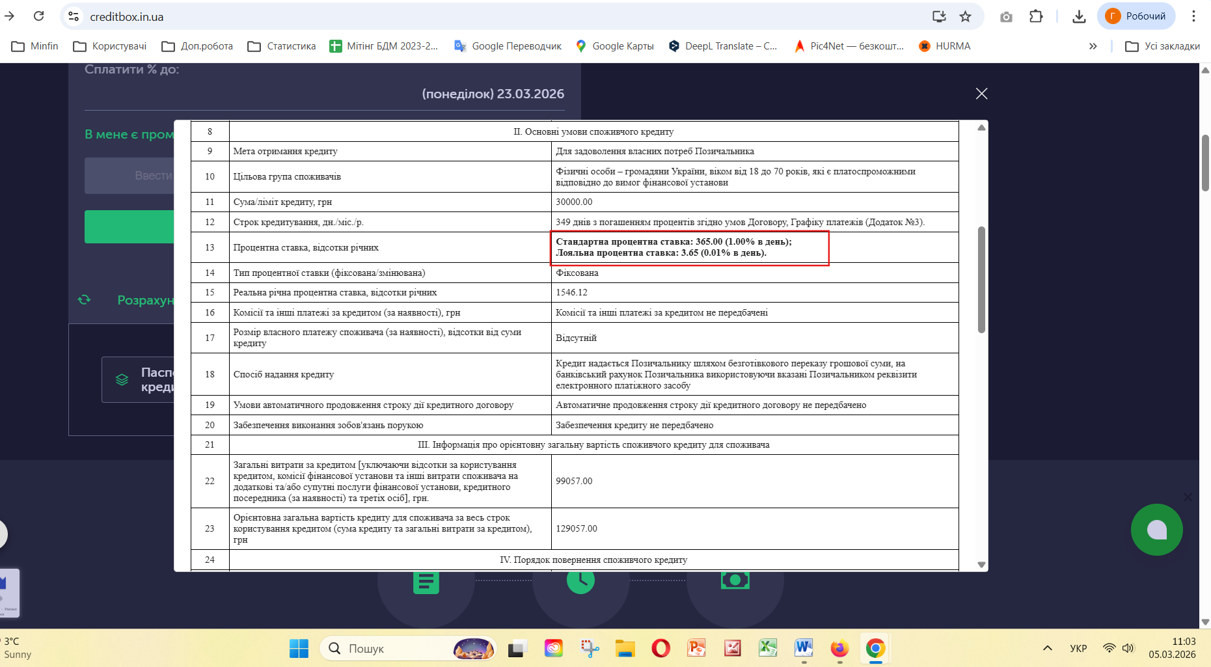Close the credit passport popup
Screen dimensions: 1211x667
point(981,94)
